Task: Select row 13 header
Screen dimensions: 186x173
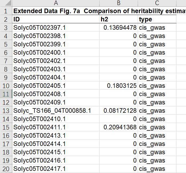Action: [x=6, y=111]
